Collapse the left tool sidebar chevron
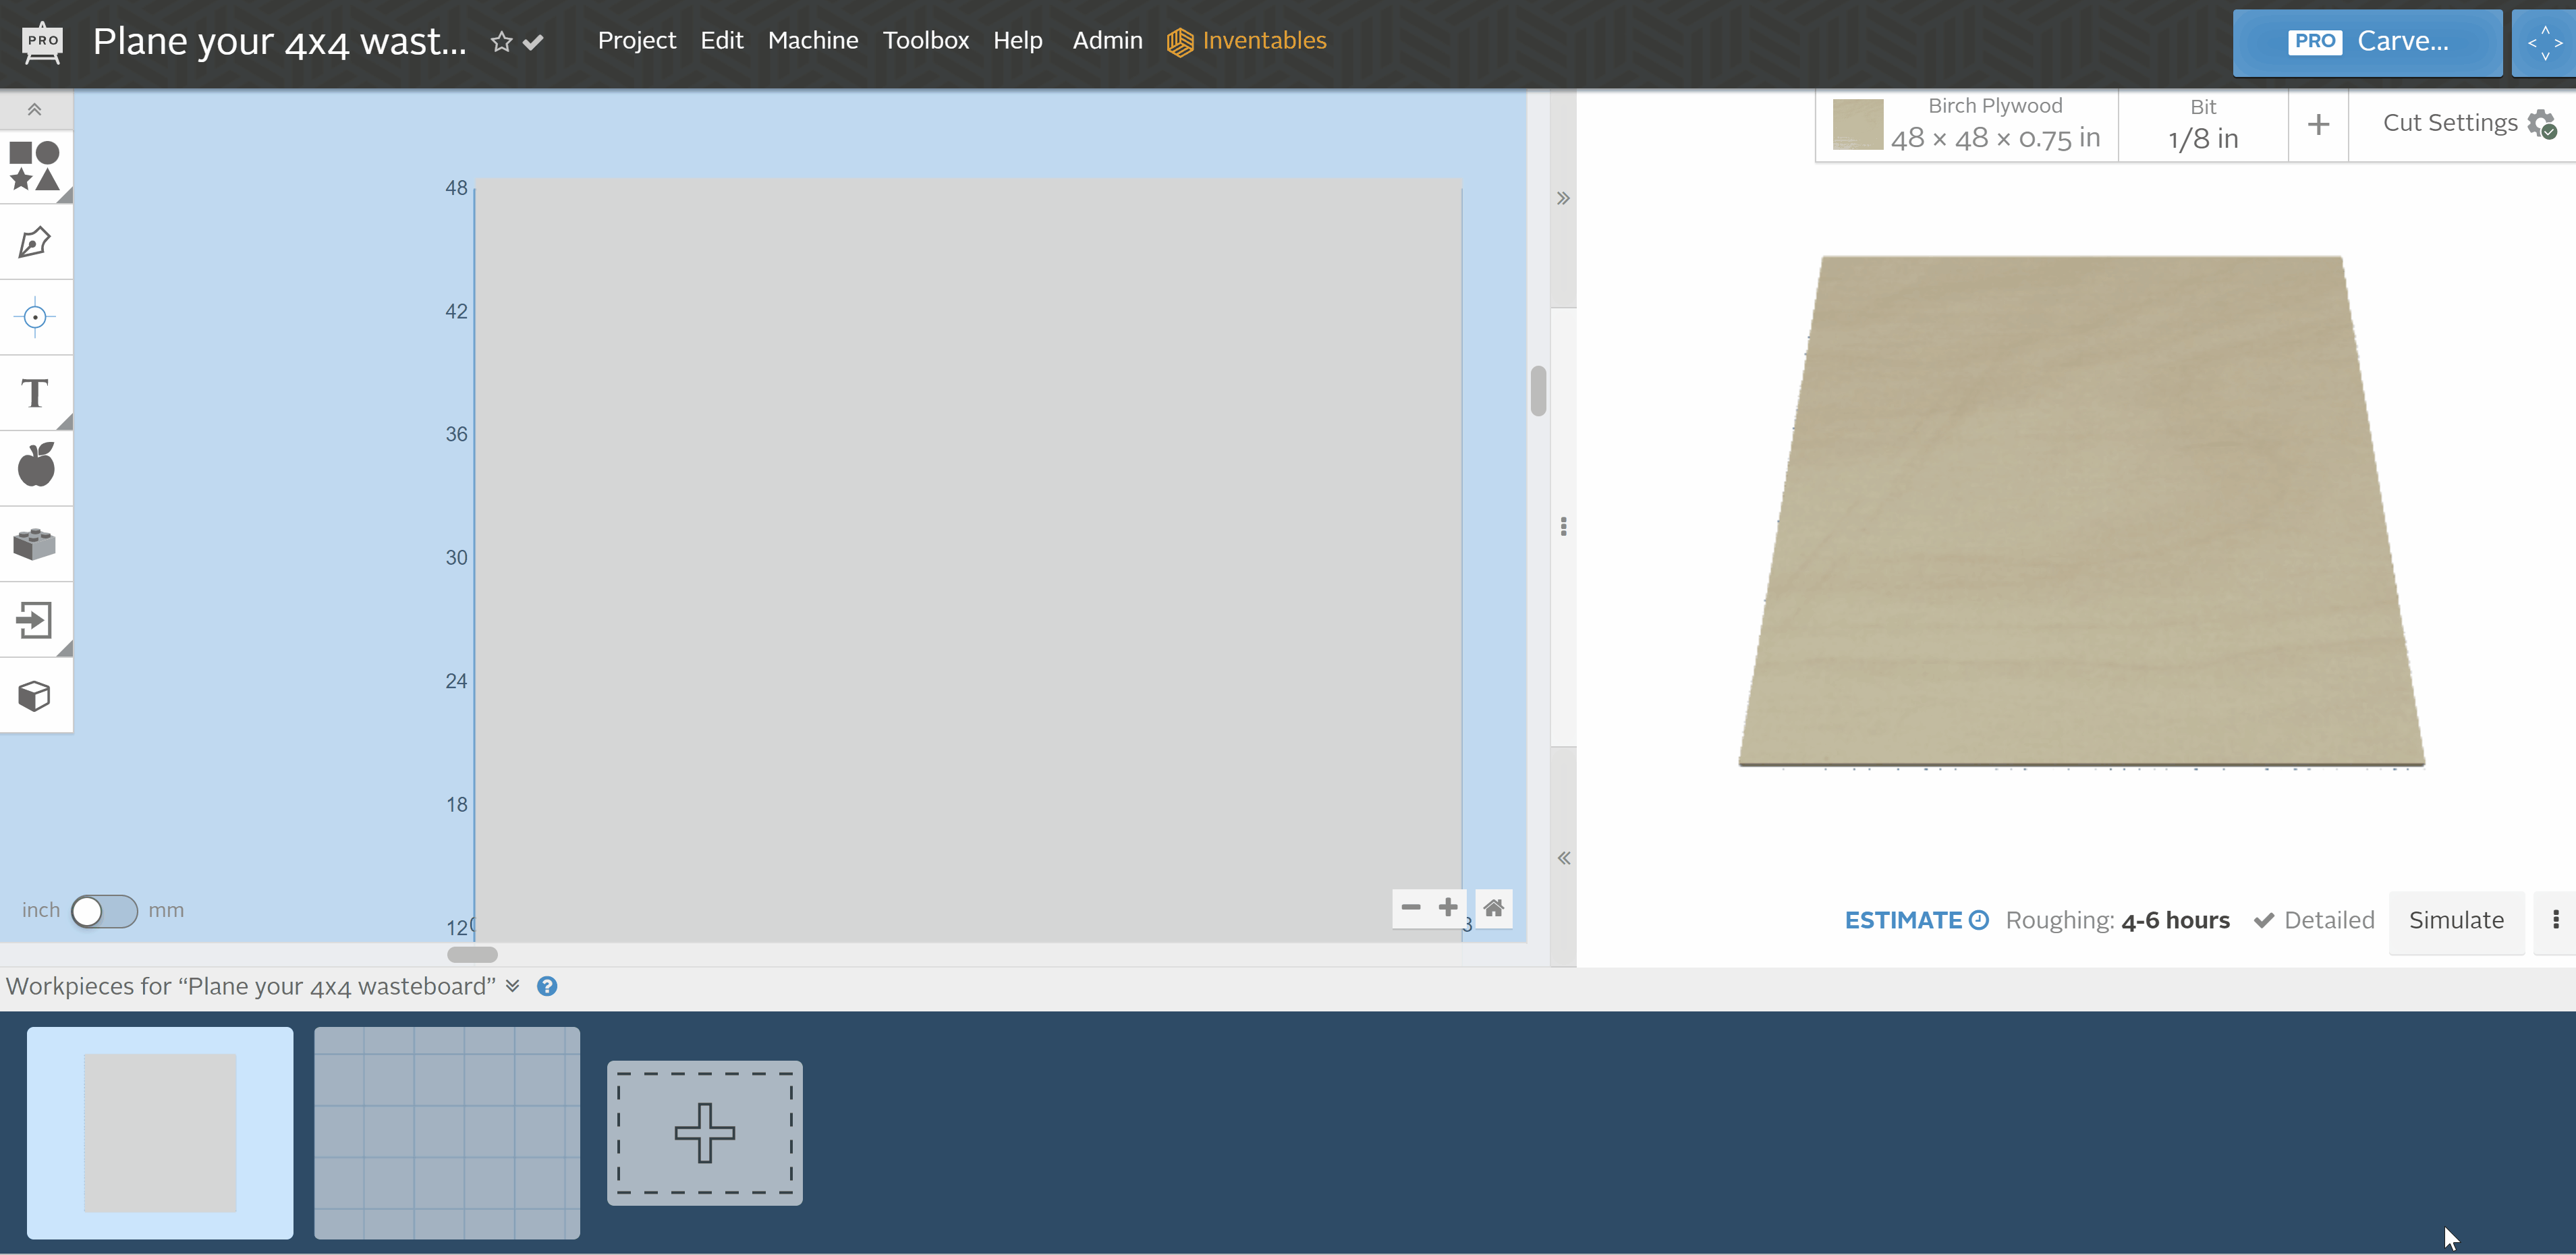The height and width of the screenshot is (1255, 2576). click(x=35, y=109)
